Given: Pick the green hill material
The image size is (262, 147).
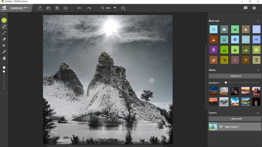Looking at the screenshot, I should (x=235, y=29).
